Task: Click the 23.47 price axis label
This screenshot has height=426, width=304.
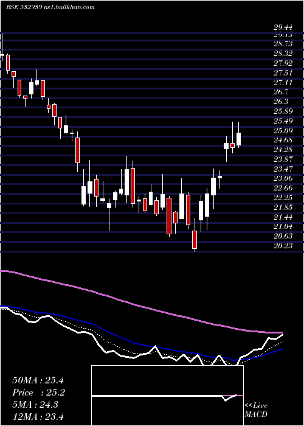Action: (283, 169)
